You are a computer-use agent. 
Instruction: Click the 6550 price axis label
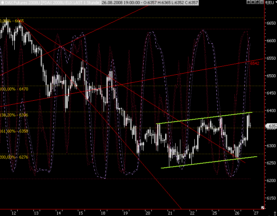point(271,58)
